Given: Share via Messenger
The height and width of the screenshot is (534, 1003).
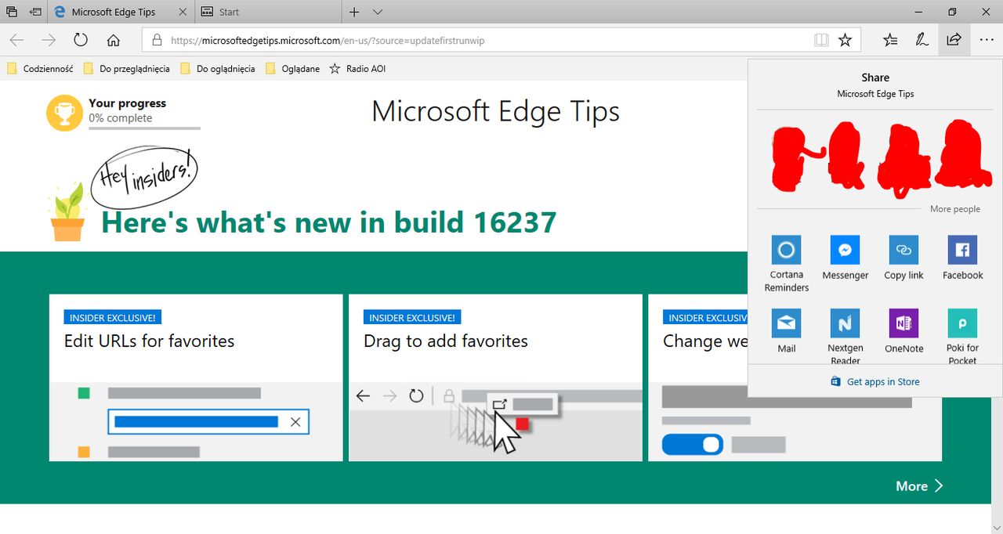Looking at the screenshot, I should 845,258.
